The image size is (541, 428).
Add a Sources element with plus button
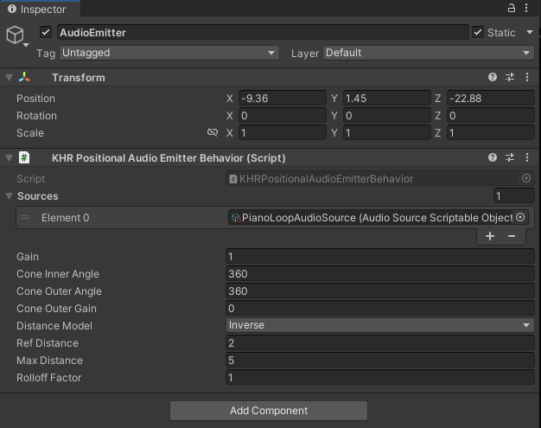(x=490, y=236)
